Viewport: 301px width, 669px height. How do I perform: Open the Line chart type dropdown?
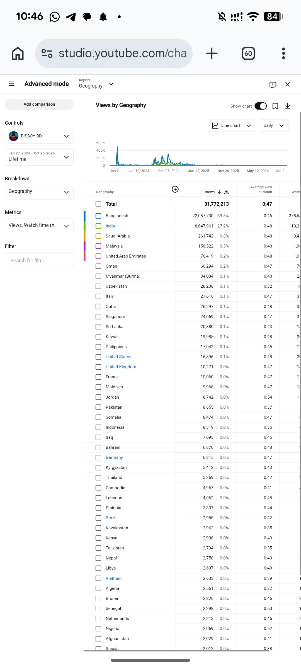point(232,125)
